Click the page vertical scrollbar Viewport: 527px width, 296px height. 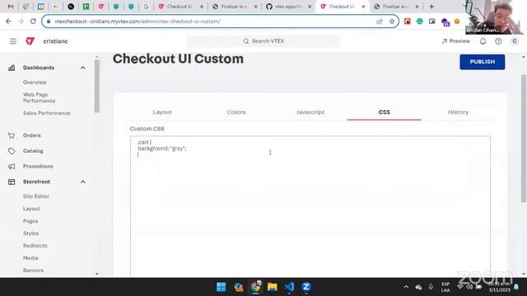pos(524,138)
